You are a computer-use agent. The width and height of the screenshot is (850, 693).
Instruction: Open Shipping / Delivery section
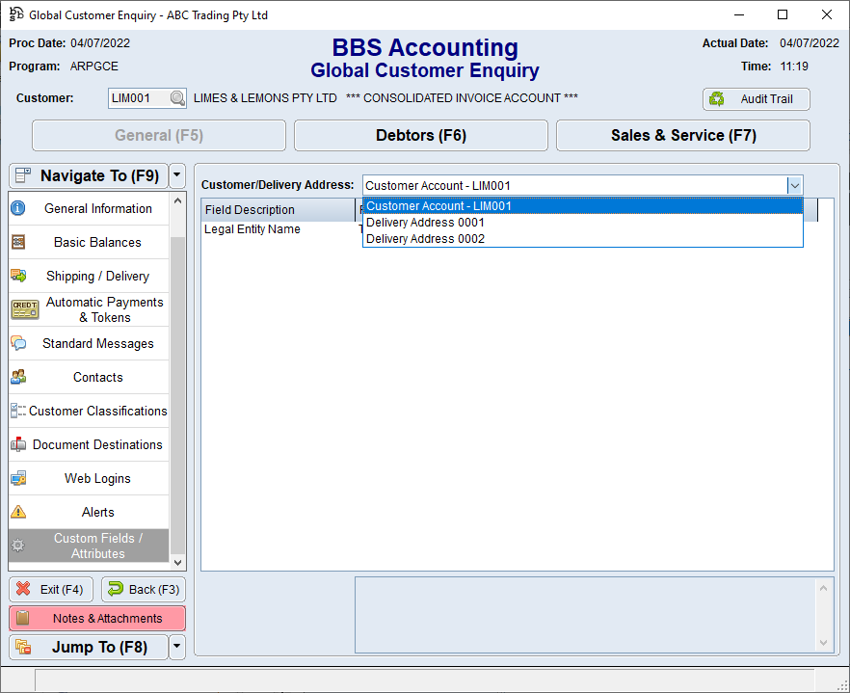tap(97, 277)
